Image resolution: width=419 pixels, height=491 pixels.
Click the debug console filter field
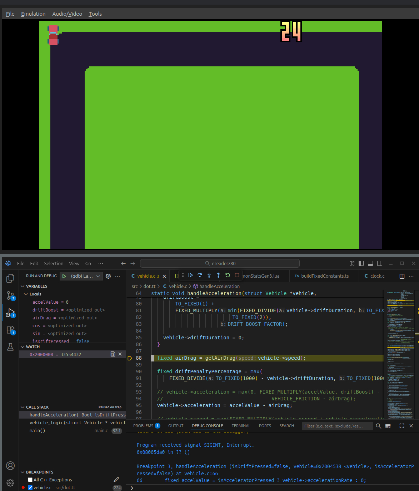coord(337,426)
